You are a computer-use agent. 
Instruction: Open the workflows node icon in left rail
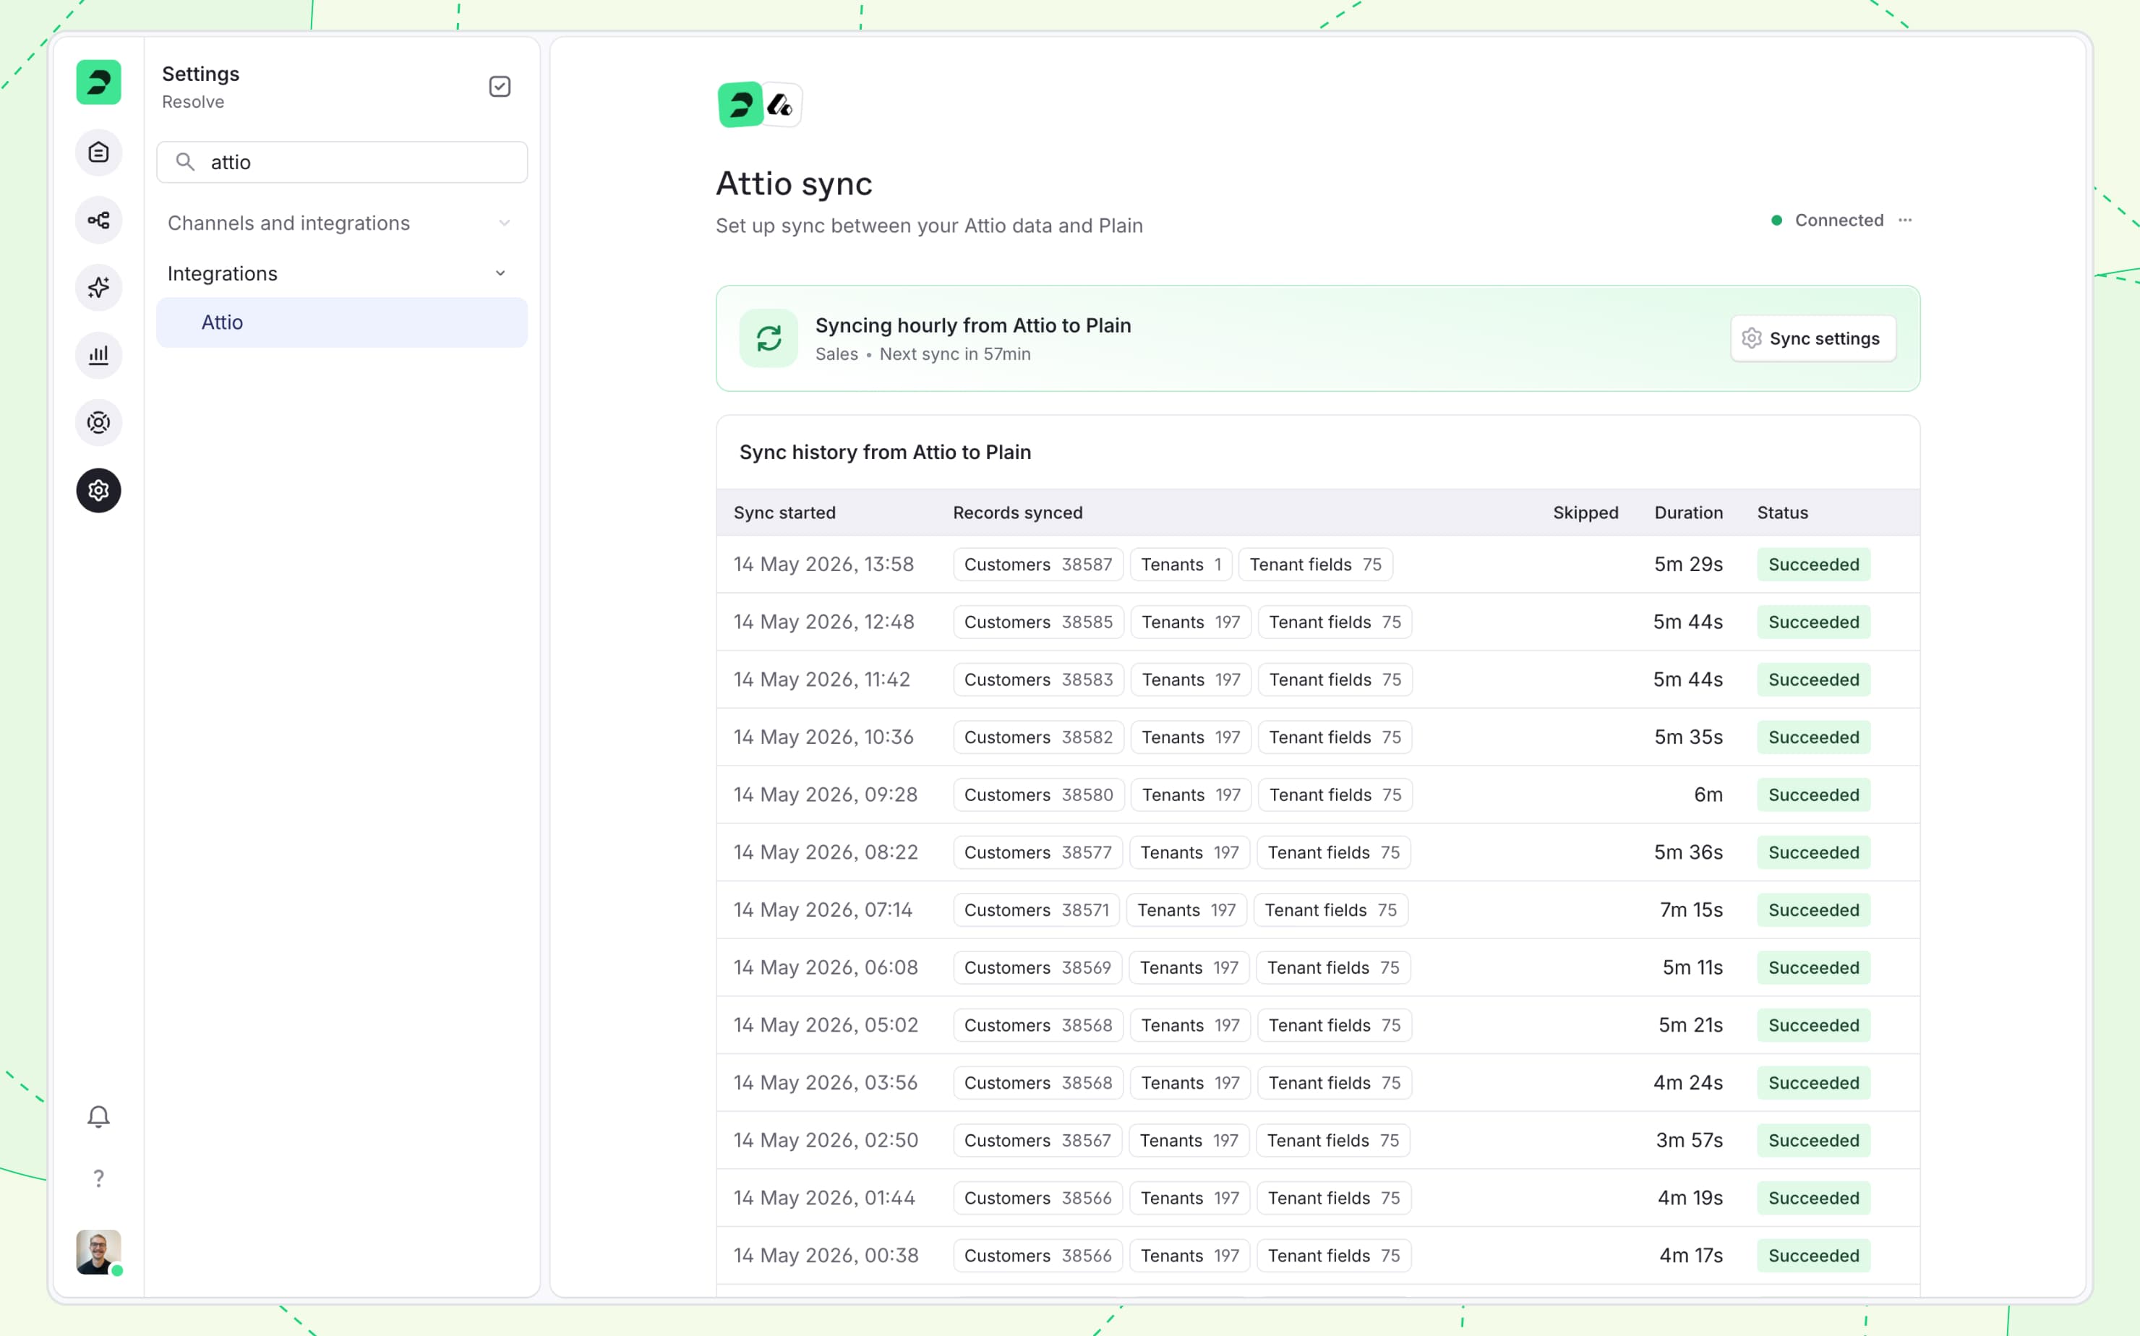pyautogui.click(x=98, y=220)
